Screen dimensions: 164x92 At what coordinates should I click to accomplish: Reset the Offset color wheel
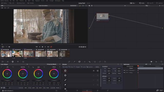point(60,67)
